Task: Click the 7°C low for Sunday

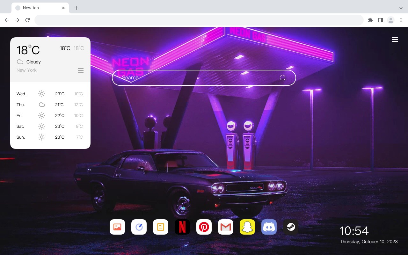Action: (79, 137)
